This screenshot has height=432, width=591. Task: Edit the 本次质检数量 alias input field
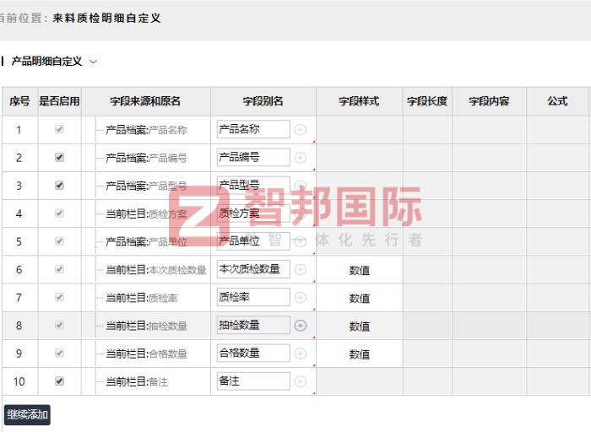pos(253,269)
